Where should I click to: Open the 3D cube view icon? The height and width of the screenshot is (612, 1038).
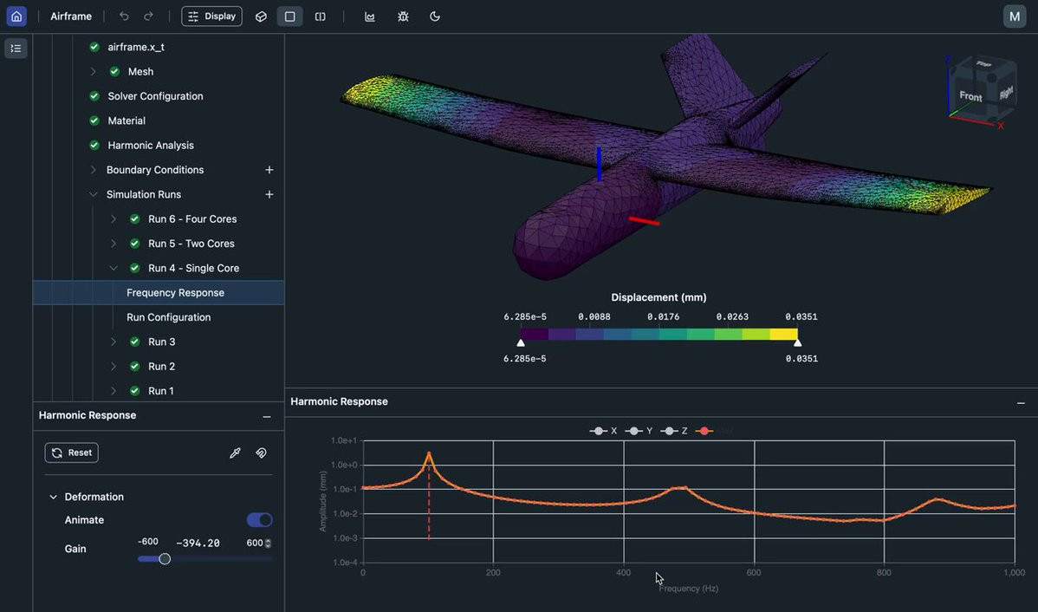coord(261,16)
